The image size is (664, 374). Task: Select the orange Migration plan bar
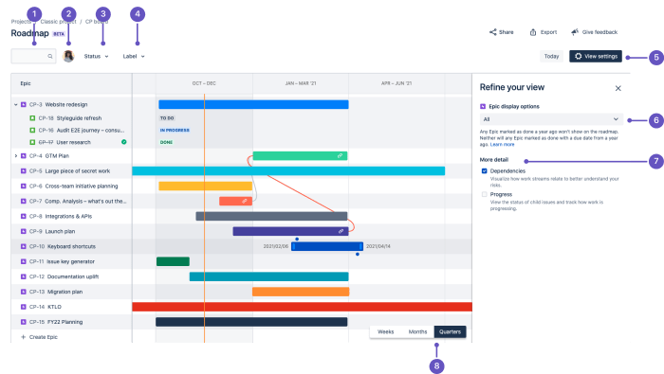[301, 292]
